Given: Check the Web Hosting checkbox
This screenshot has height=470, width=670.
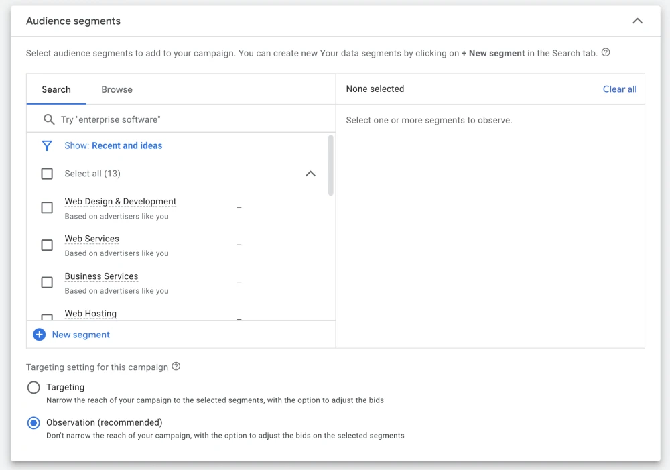Looking at the screenshot, I should tap(47, 317).
